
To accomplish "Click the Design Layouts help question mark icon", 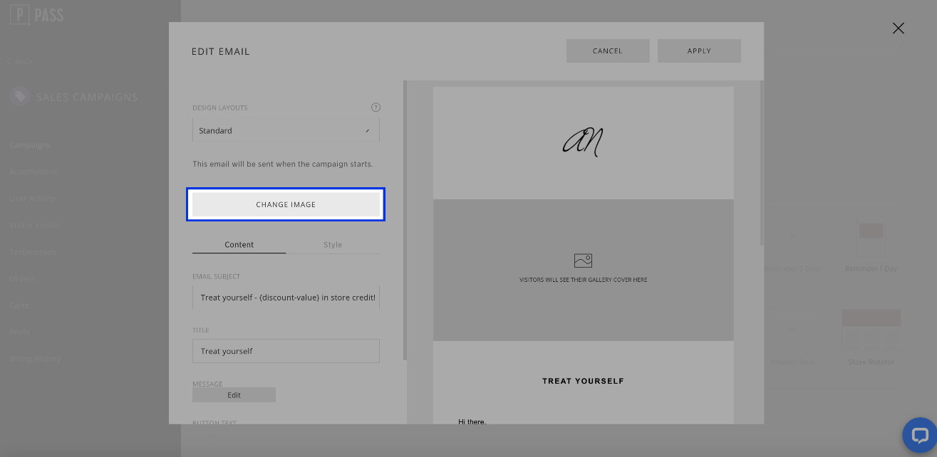I will coord(376,107).
